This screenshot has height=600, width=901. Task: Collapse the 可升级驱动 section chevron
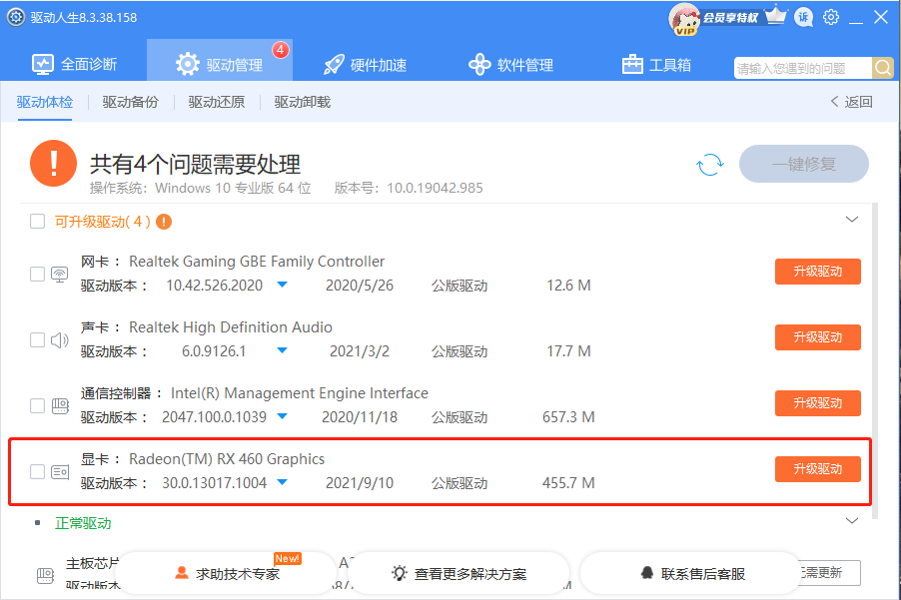[852, 220]
